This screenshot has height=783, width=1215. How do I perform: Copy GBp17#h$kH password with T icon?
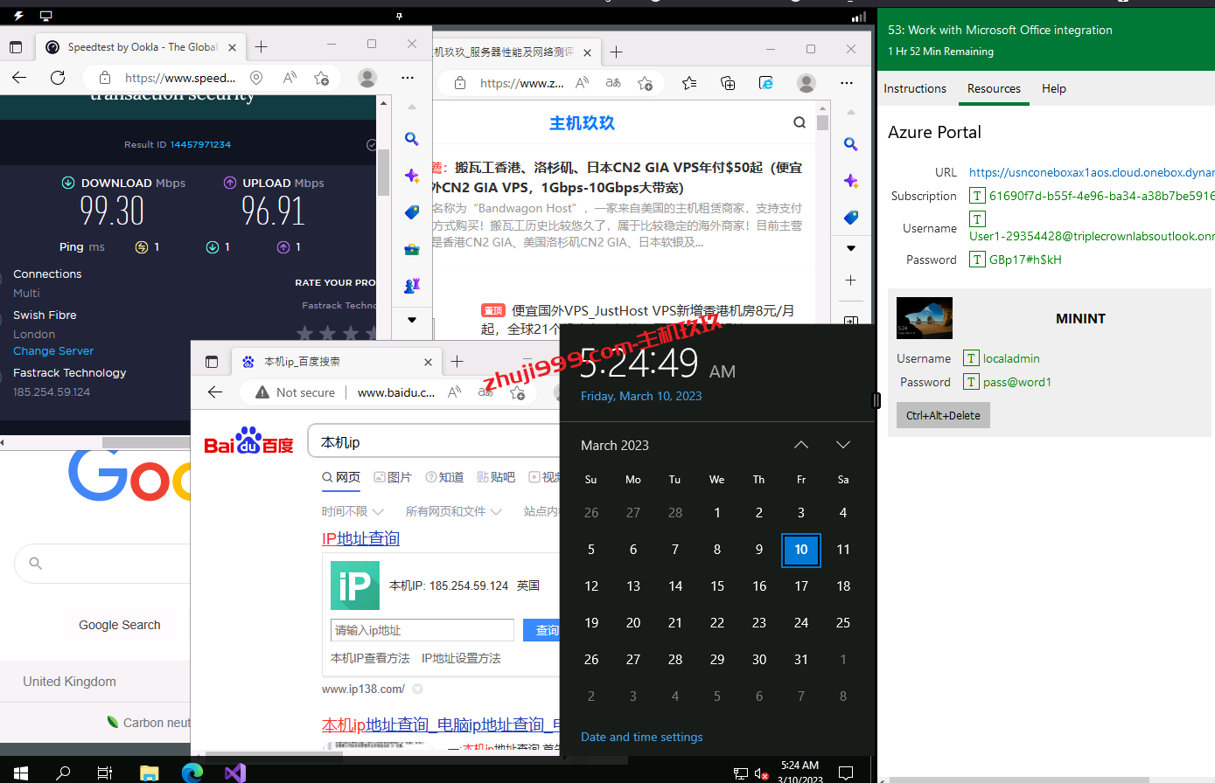(977, 260)
